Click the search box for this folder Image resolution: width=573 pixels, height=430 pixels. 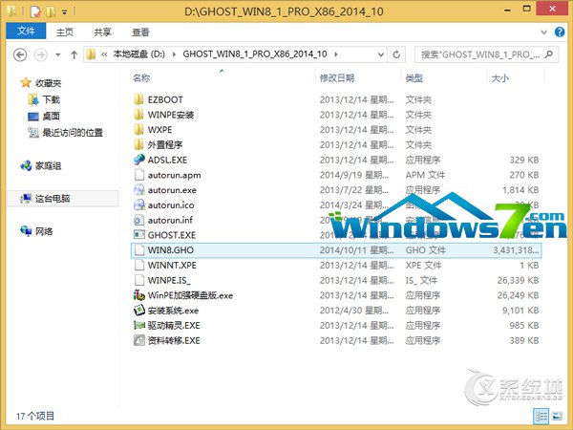(x=477, y=54)
